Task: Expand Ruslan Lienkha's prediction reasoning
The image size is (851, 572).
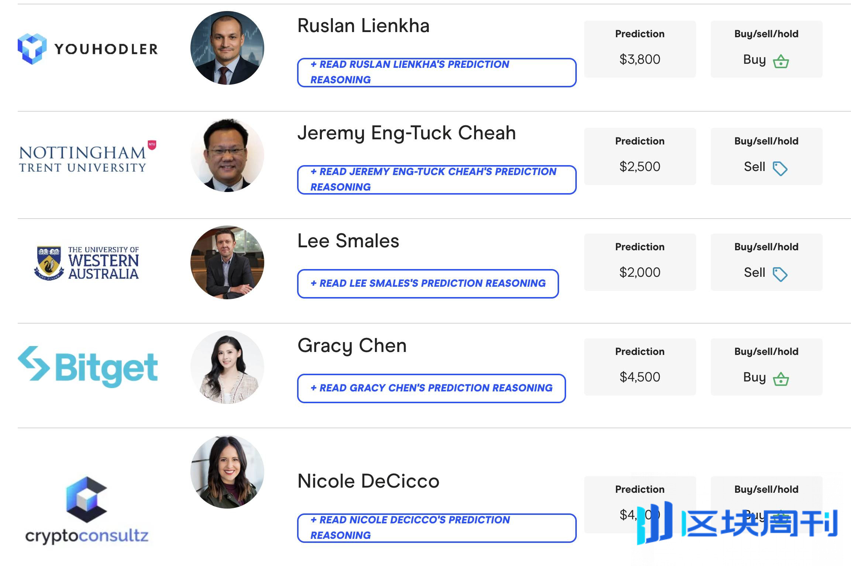Action: (x=437, y=72)
